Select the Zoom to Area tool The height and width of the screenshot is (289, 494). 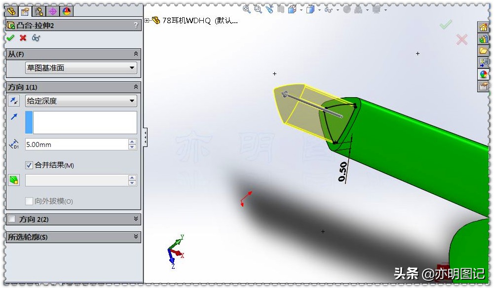click(x=259, y=9)
